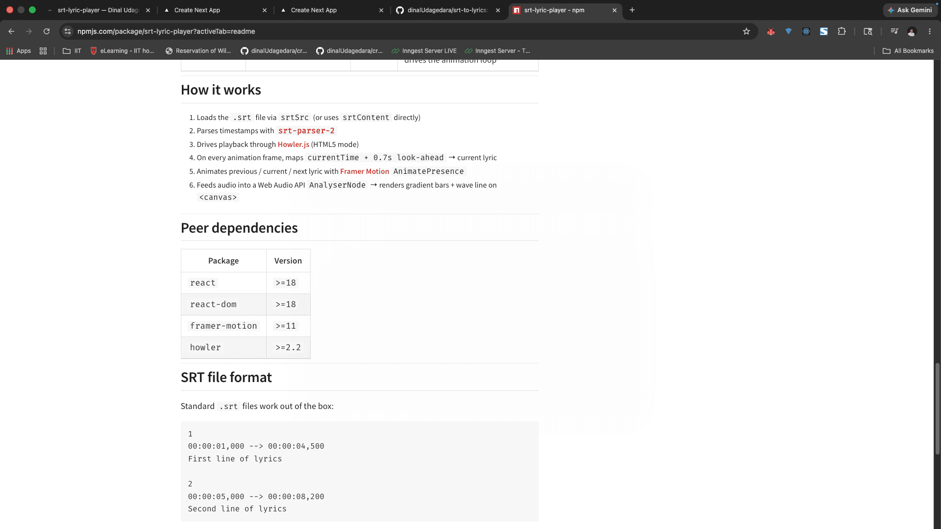Viewport: 941px width, 529px height.
Task: Click the page vertical scrollbar thumb
Action: coord(937,409)
